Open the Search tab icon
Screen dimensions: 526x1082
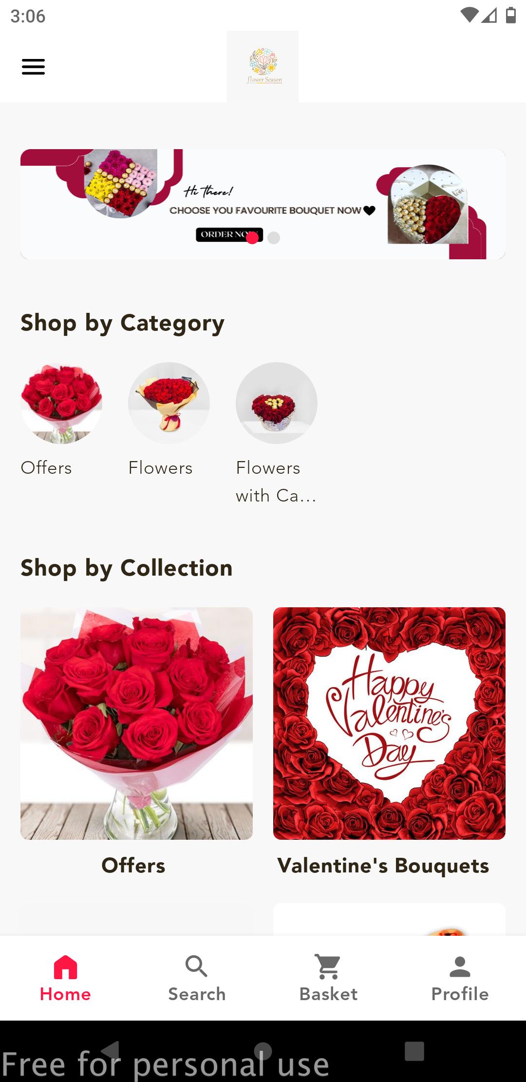click(197, 966)
